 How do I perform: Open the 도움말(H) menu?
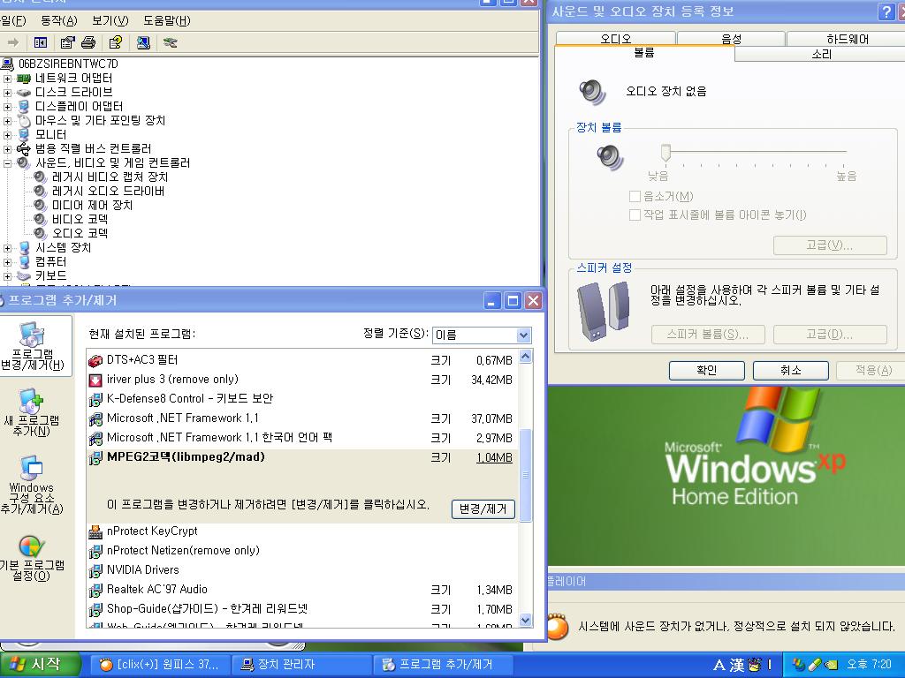(x=167, y=21)
